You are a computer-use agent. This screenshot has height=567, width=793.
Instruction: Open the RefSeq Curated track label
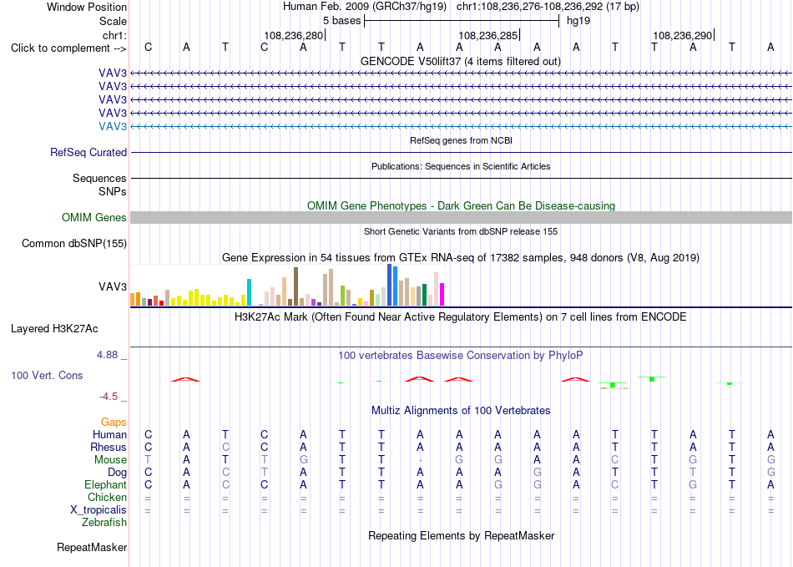(x=88, y=152)
